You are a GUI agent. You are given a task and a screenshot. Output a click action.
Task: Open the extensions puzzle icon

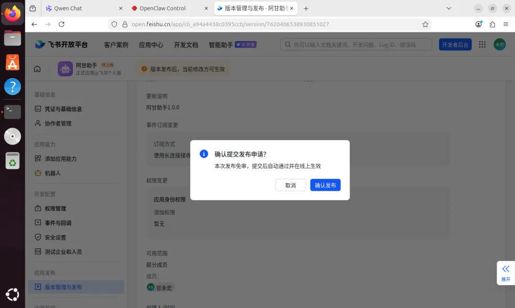(492, 24)
